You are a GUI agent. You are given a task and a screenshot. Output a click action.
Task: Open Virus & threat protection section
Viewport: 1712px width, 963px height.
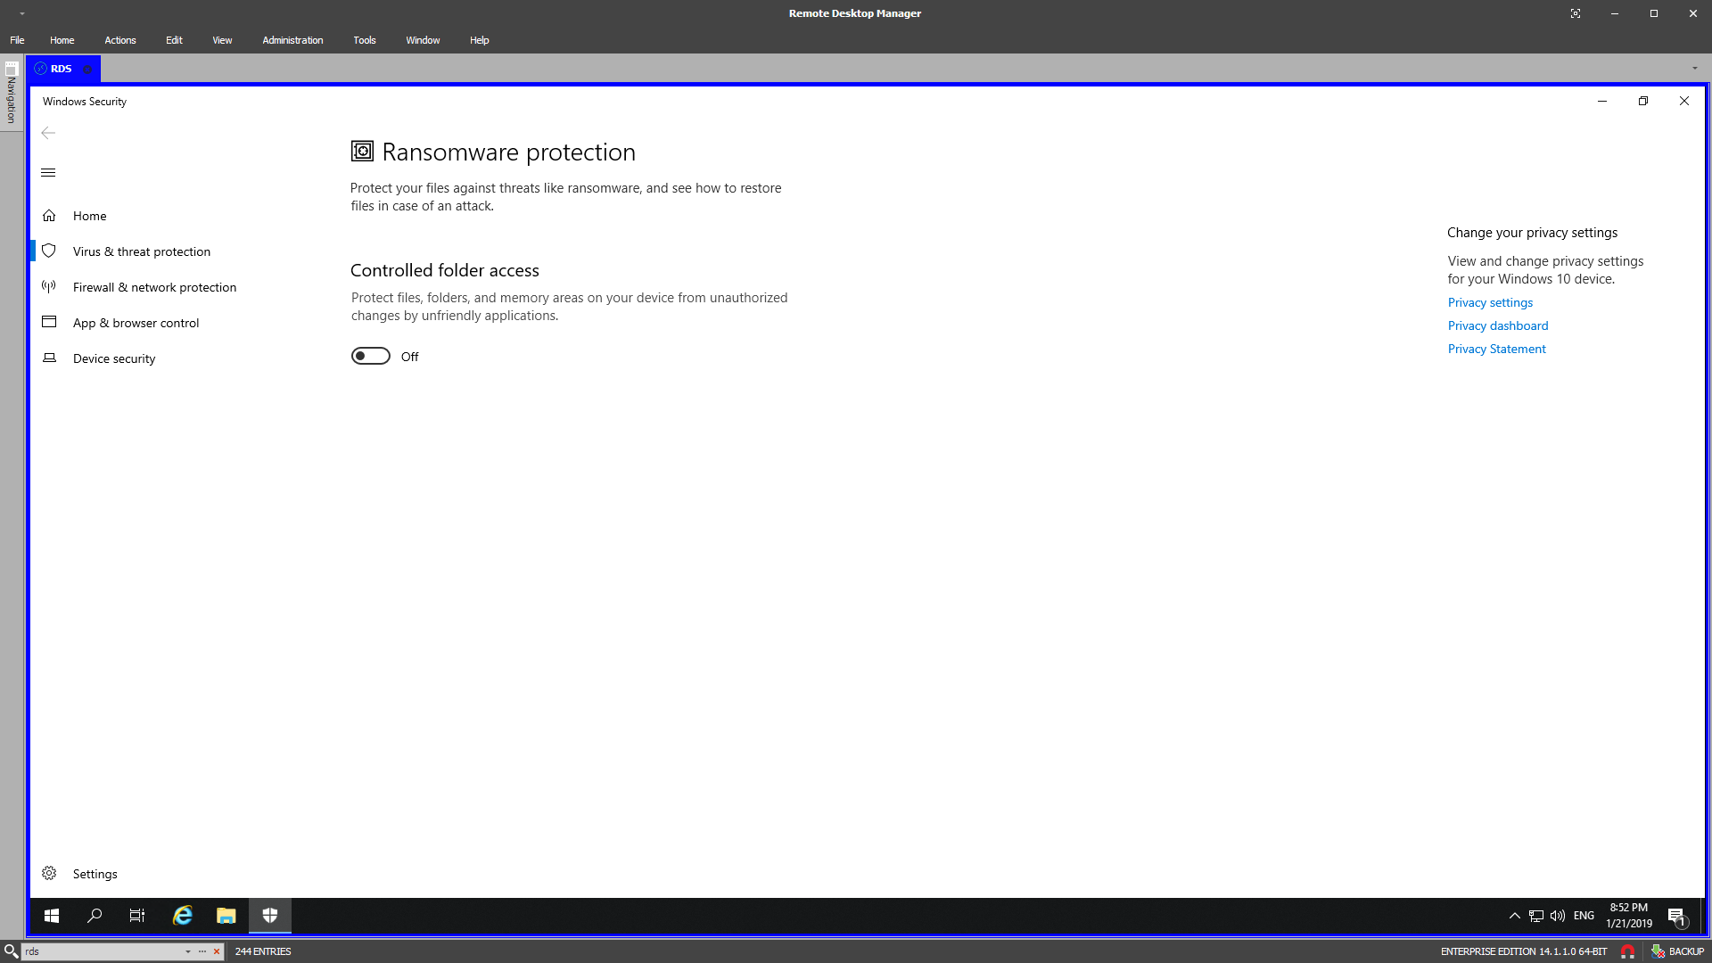pyautogui.click(x=141, y=251)
